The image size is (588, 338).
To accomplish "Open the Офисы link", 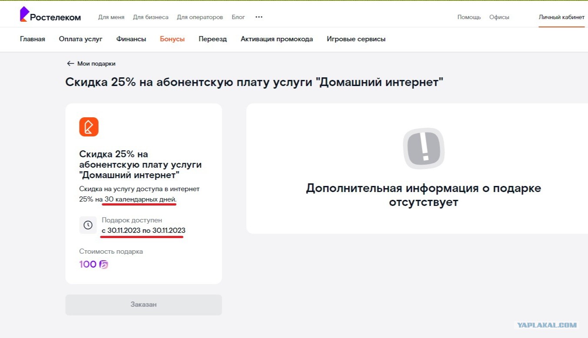I will [499, 17].
